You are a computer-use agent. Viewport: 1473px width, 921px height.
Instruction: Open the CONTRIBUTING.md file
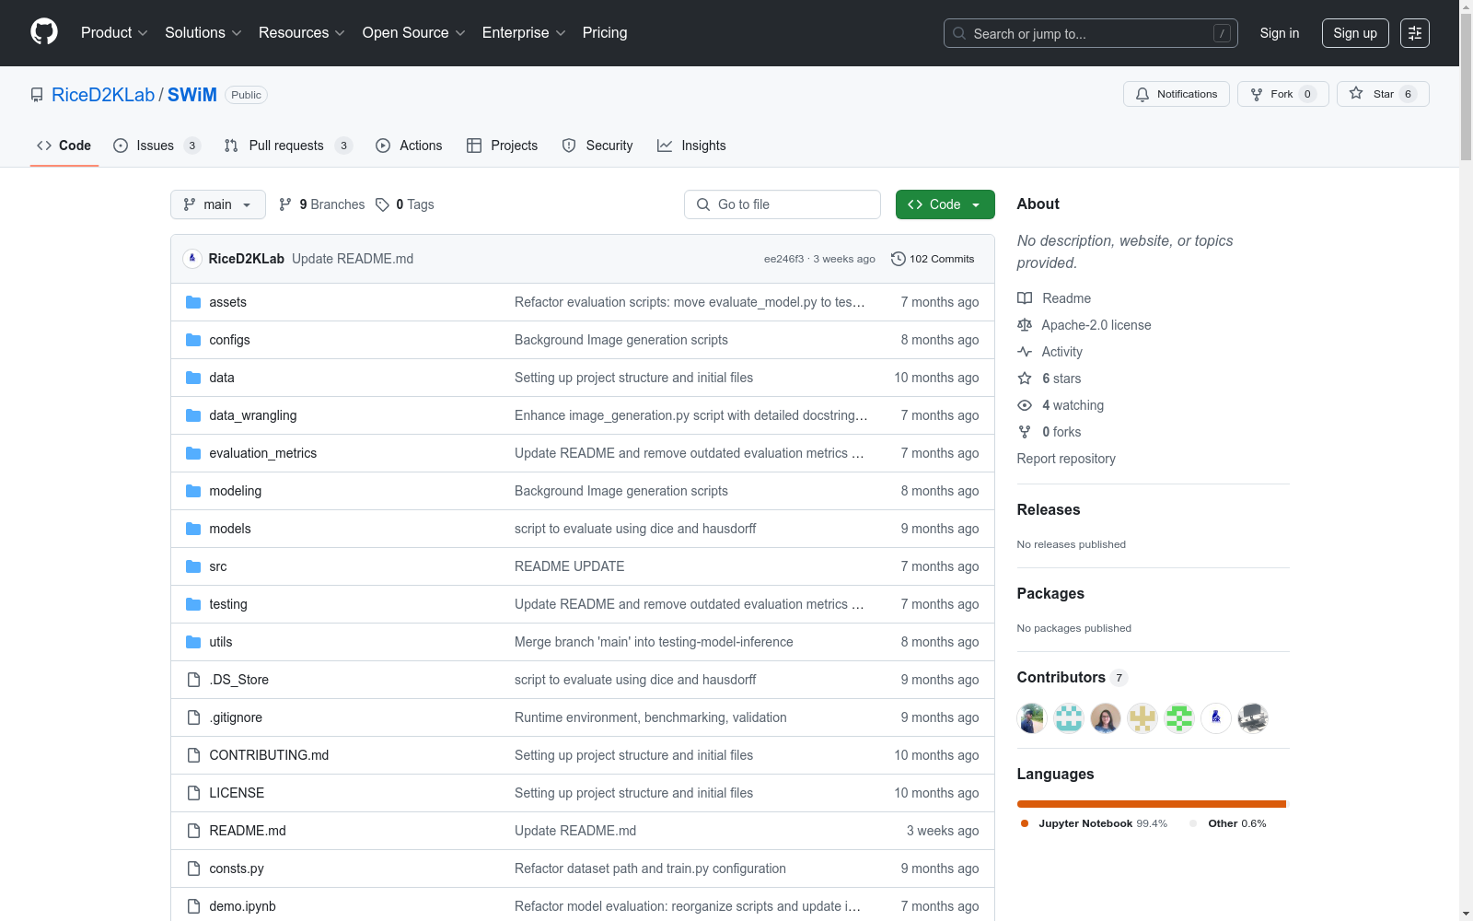269,755
